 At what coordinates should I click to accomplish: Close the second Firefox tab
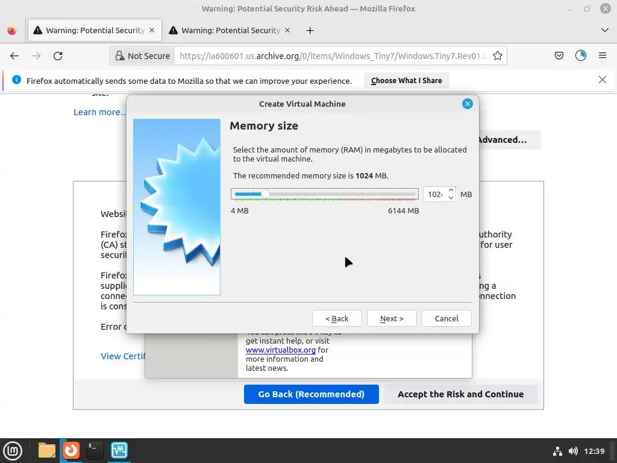point(287,30)
